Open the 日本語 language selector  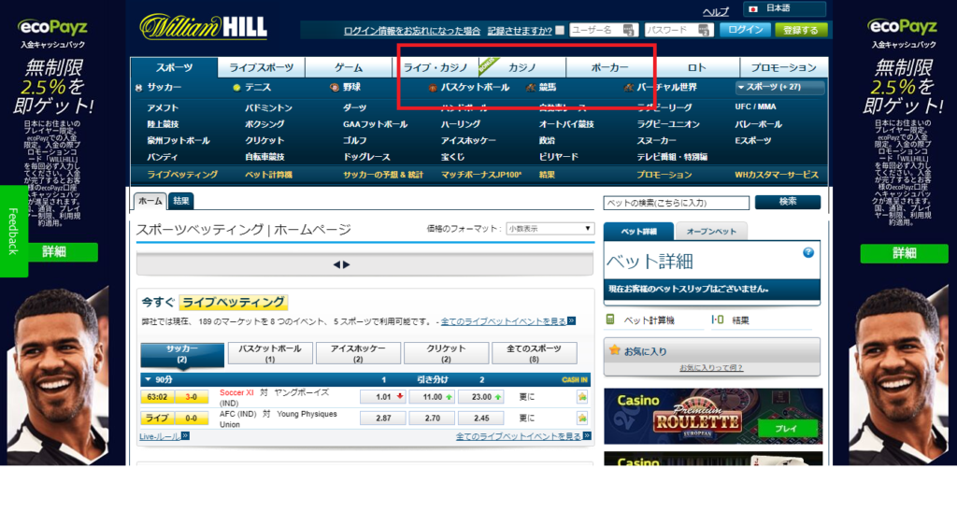[x=784, y=8]
